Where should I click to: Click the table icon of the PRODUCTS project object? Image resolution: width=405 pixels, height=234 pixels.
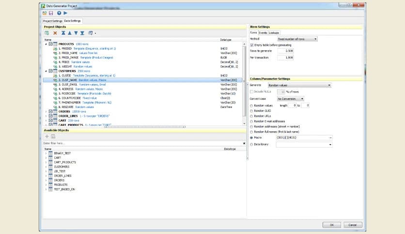click(55, 44)
